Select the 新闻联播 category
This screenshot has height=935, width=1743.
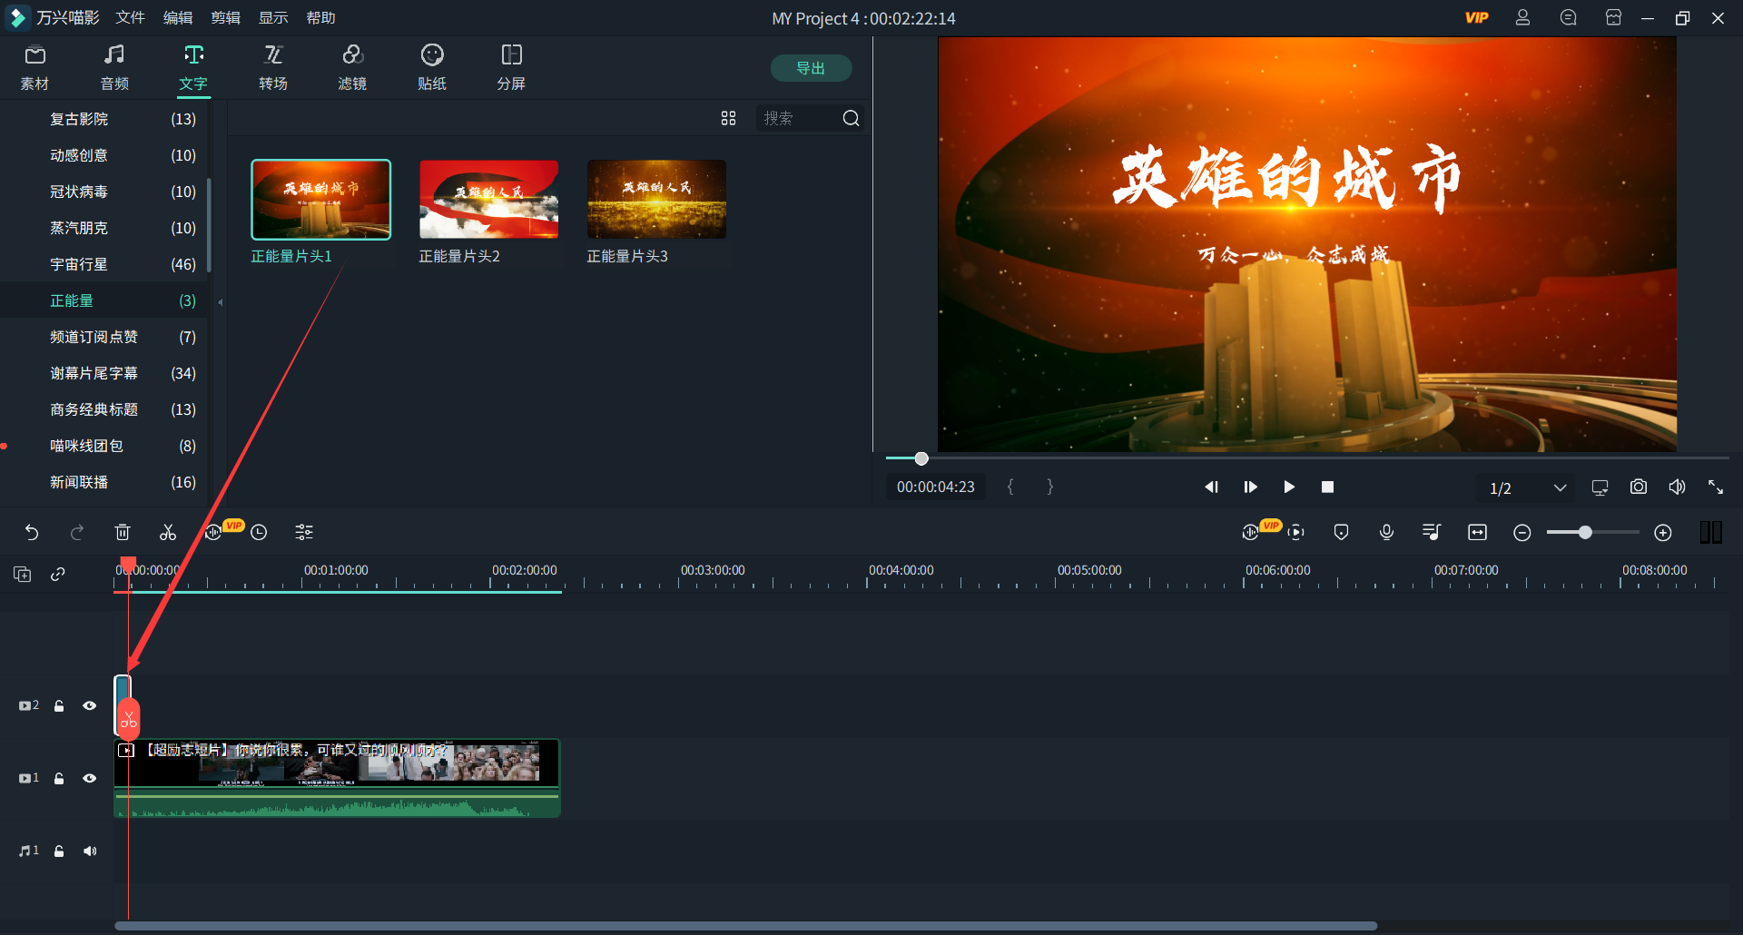(x=79, y=482)
